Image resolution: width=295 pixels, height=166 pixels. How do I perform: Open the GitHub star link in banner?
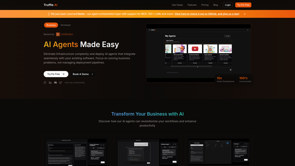(207, 14)
